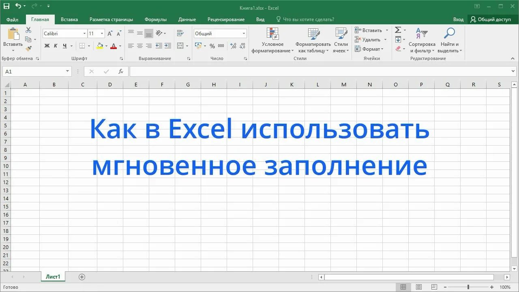Viewport: 519px width, 292px height.
Task: Open the Общий number format dropdown
Action: (244, 34)
